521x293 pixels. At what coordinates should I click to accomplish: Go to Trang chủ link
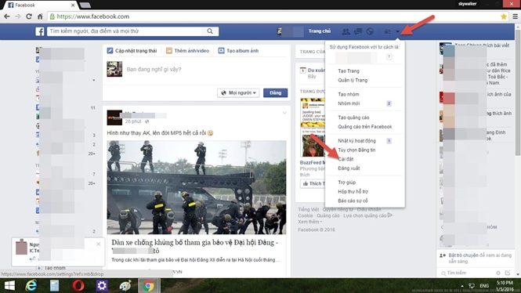(320, 31)
